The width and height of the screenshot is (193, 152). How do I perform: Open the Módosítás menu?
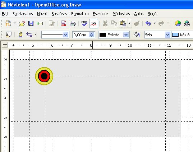click(x=121, y=14)
